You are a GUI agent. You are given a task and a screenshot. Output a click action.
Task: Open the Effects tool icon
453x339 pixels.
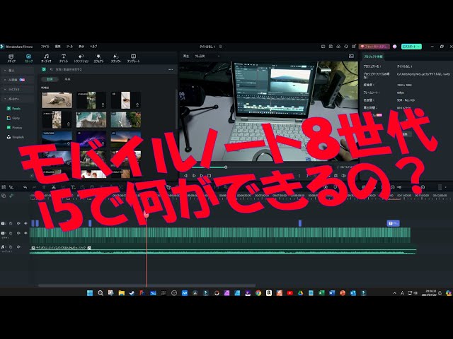(98, 58)
